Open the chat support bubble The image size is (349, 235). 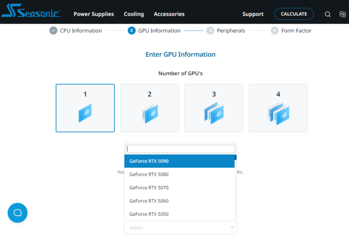coord(18,213)
